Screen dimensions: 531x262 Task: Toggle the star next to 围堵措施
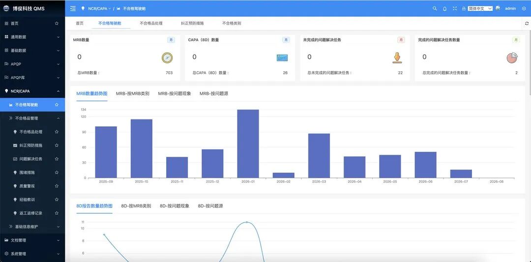coord(57,173)
